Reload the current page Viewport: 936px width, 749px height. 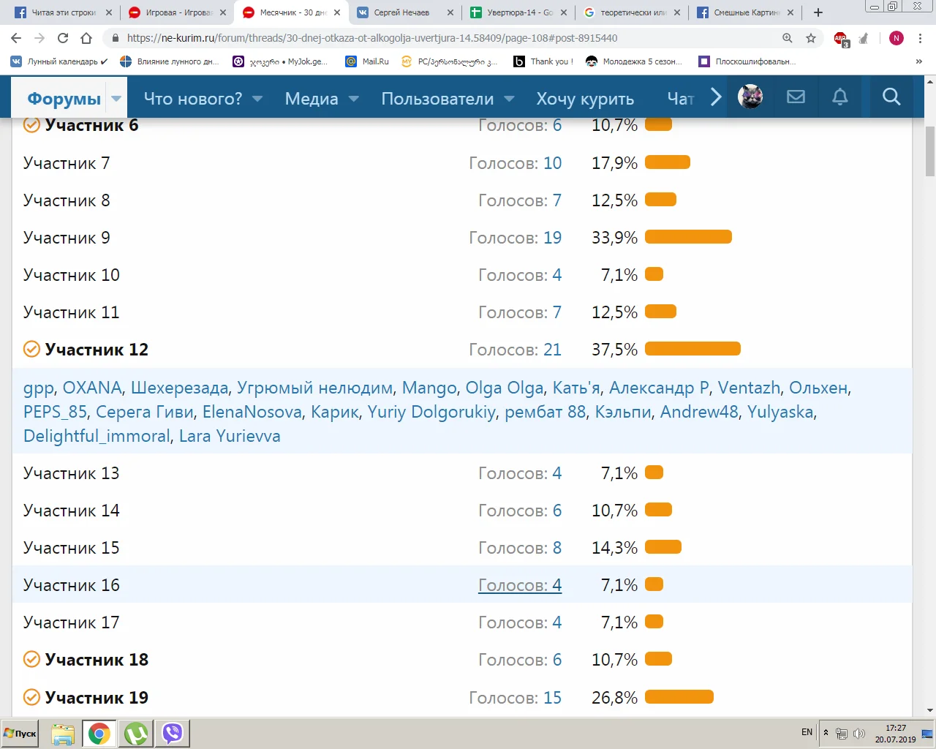pos(63,38)
